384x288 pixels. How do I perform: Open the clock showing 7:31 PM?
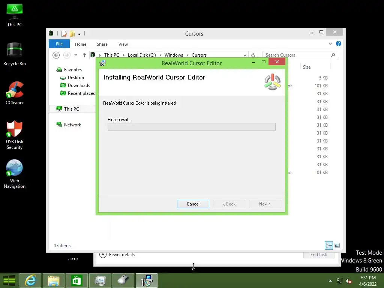click(367, 281)
